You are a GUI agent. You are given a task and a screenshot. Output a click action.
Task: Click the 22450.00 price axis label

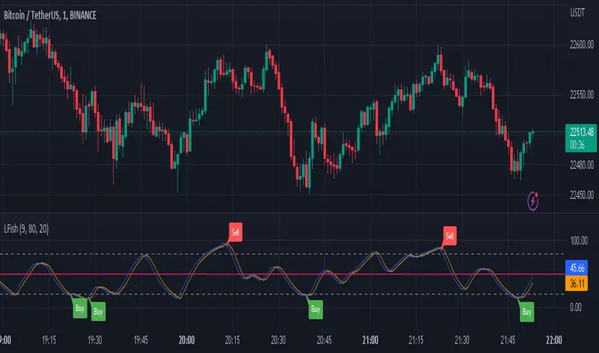pos(582,195)
